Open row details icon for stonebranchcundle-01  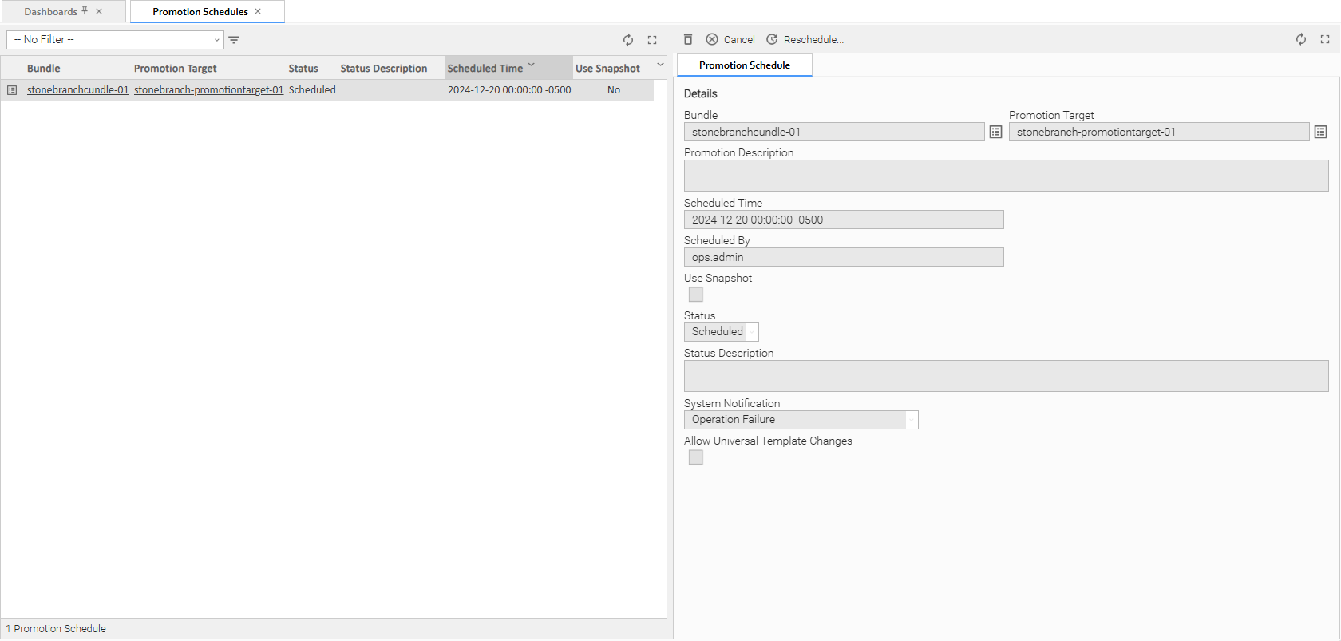(x=12, y=90)
